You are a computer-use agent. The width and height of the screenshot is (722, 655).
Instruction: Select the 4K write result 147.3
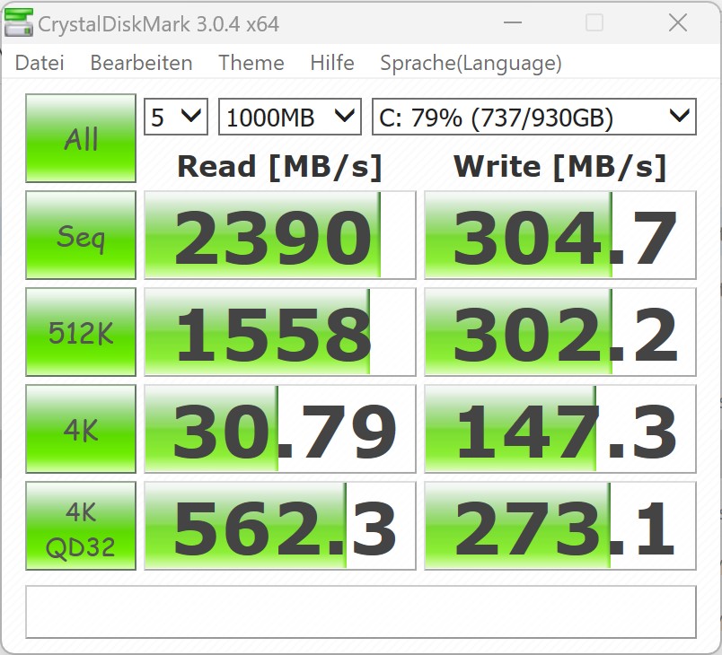pos(560,429)
